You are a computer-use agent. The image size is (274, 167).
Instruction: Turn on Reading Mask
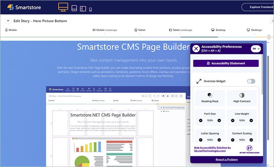pyautogui.click(x=210, y=98)
